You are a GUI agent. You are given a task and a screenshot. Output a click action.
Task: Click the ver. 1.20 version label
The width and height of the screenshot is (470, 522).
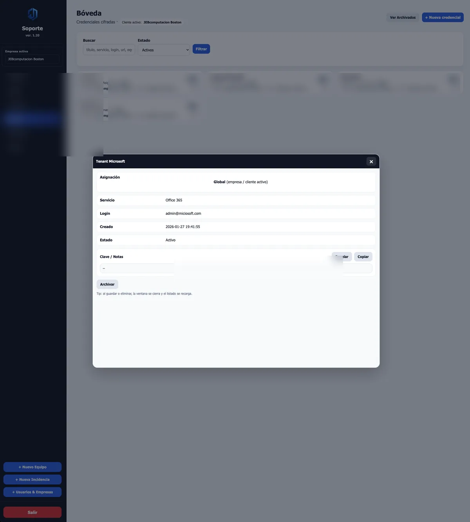pyautogui.click(x=33, y=35)
